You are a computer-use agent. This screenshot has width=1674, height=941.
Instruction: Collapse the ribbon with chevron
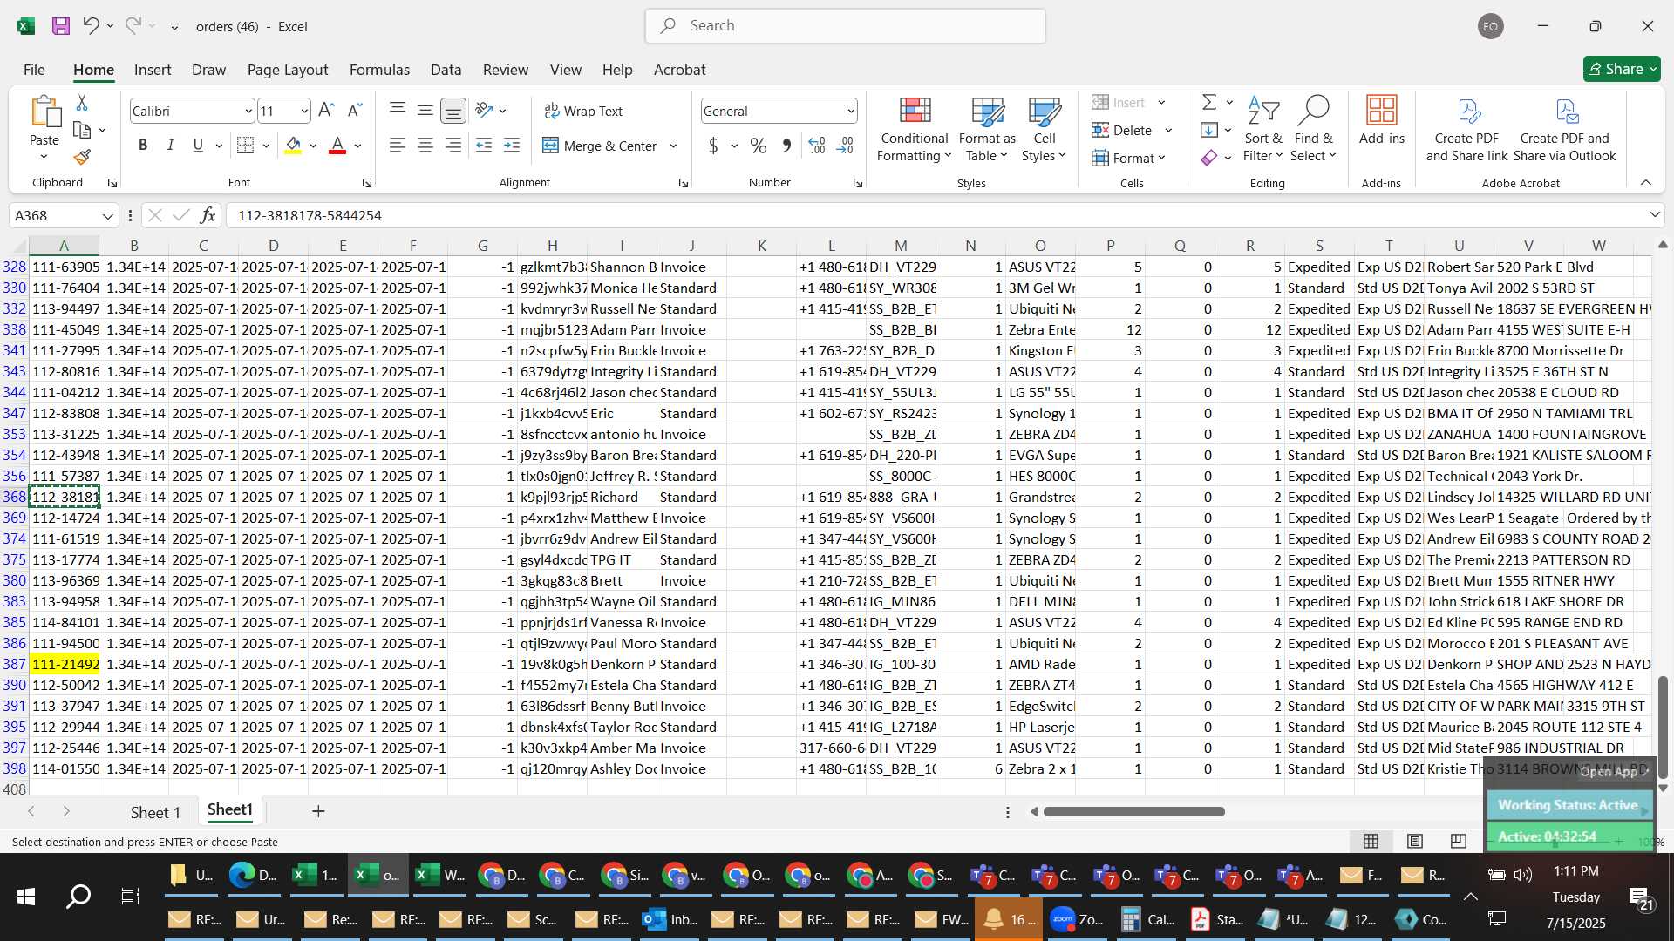[1646, 182]
